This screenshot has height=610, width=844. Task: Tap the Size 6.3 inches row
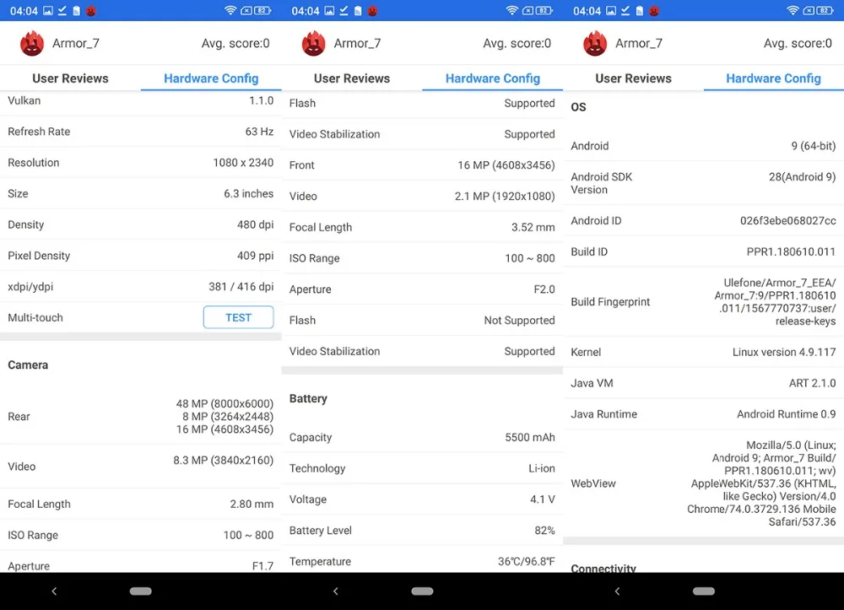click(140, 194)
